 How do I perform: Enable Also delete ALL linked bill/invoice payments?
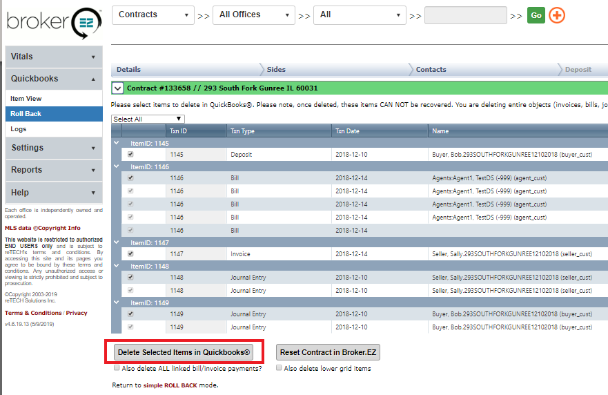[116, 368]
